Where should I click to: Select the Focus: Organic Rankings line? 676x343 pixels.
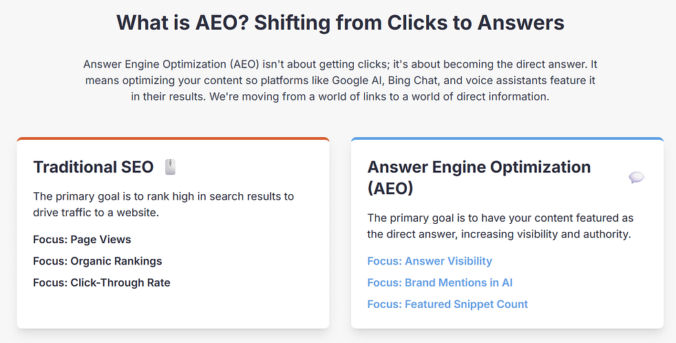pos(98,261)
